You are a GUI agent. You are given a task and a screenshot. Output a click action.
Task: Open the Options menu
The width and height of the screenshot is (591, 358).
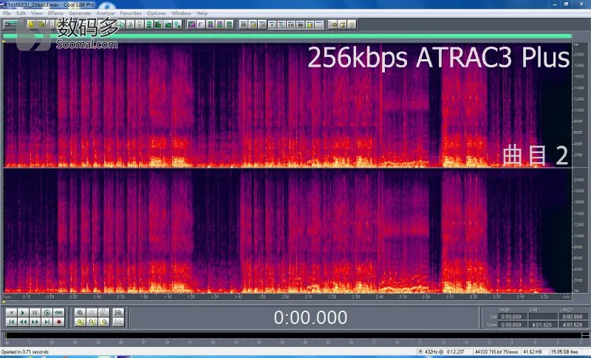(x=157, y=13)
